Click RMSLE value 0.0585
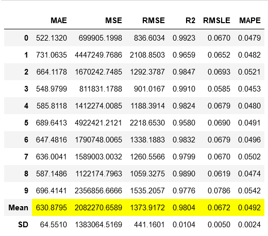Image resolution: width=268 pixels, height=236 pixels. coord(219,89)
